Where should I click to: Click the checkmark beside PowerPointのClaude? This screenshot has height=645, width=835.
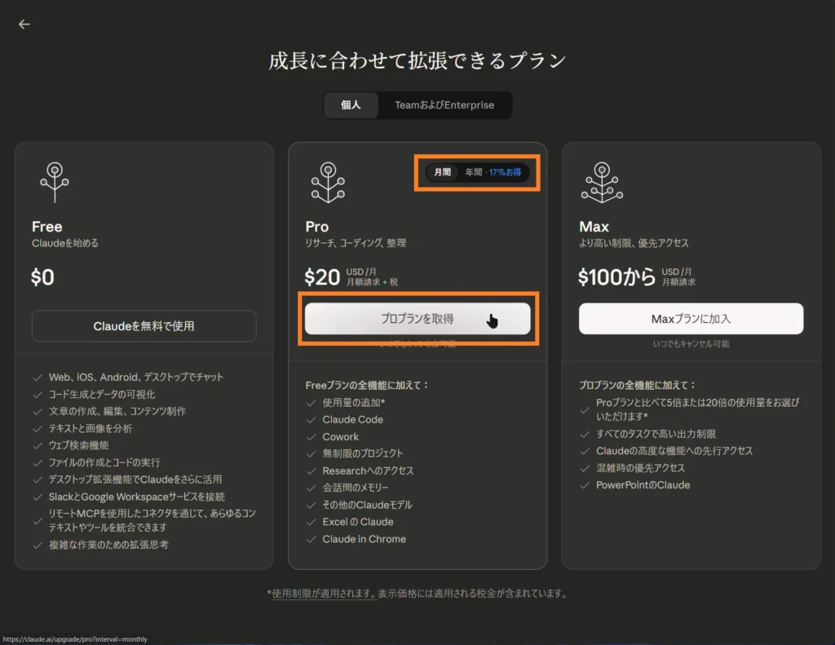(x=584, y=484)
